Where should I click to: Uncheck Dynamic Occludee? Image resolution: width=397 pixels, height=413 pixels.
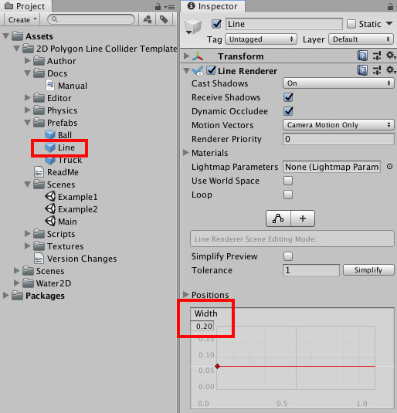[x=288, y=111]
